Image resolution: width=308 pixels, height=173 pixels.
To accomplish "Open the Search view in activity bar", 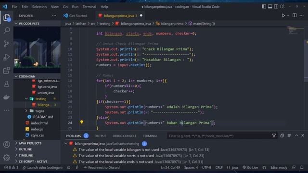I will pos(6,31).
